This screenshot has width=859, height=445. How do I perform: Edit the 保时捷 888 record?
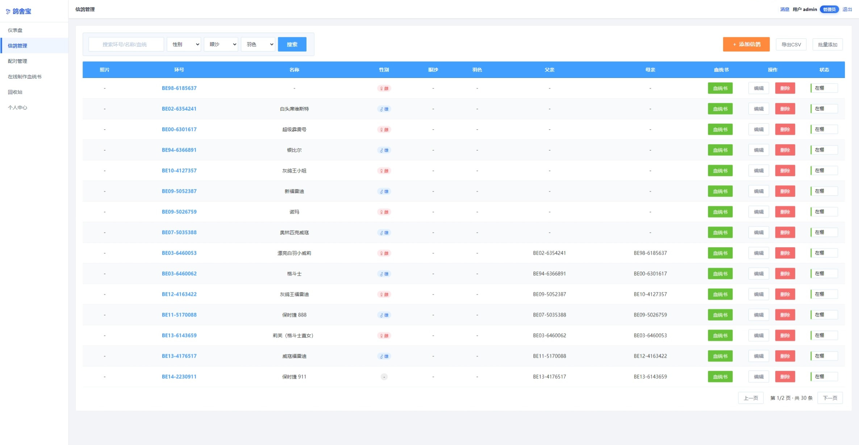pos(759,315)
